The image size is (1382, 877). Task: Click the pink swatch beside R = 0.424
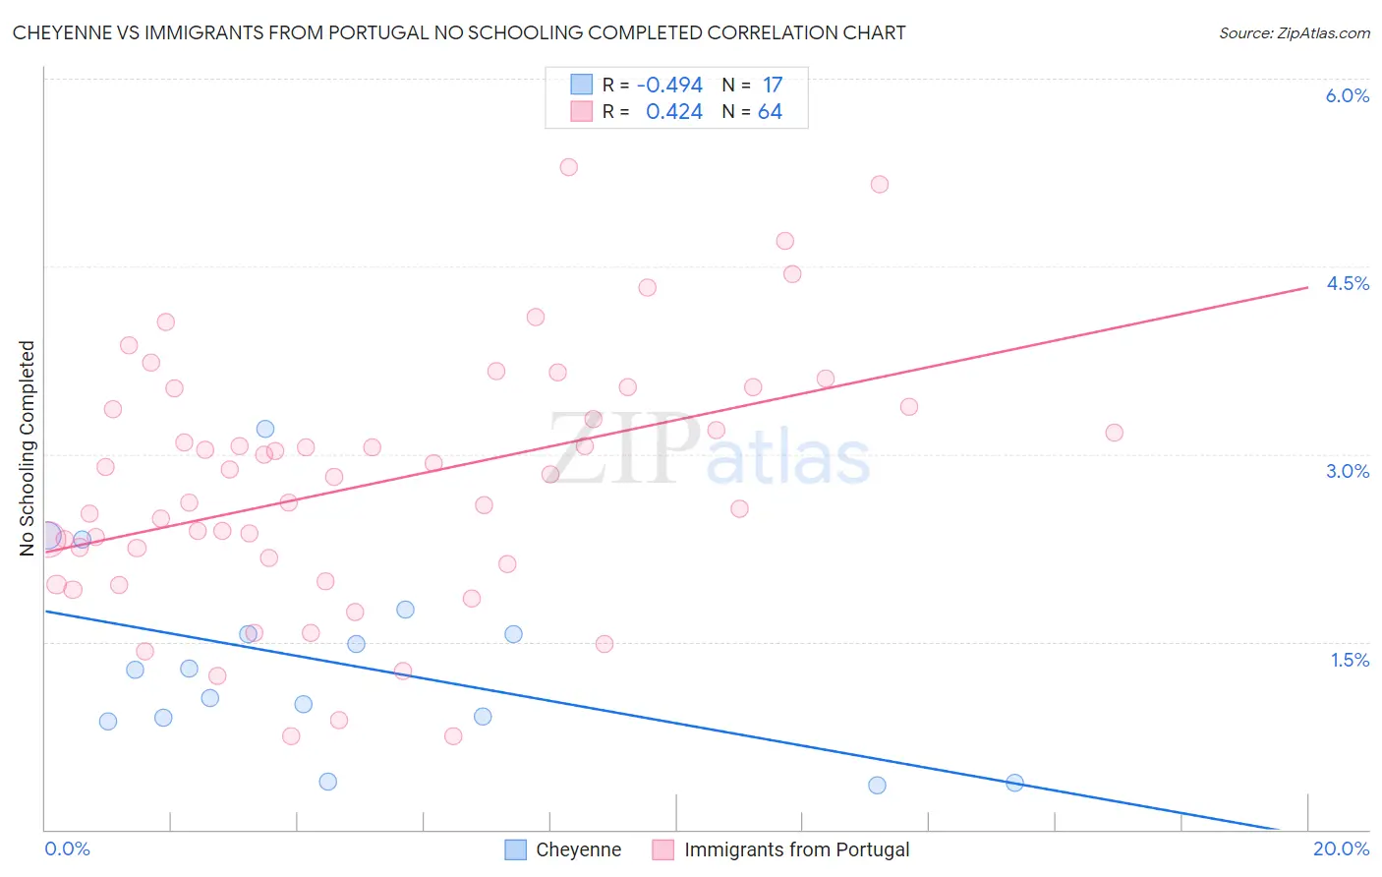click(x=582, y=111)
